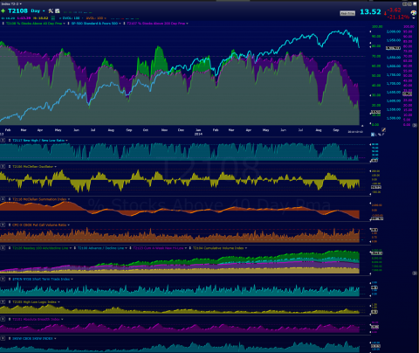Click drag handle of McClellan Summation Index pane
Viewport: 419px width, 353px height.
tap(10, 199)
